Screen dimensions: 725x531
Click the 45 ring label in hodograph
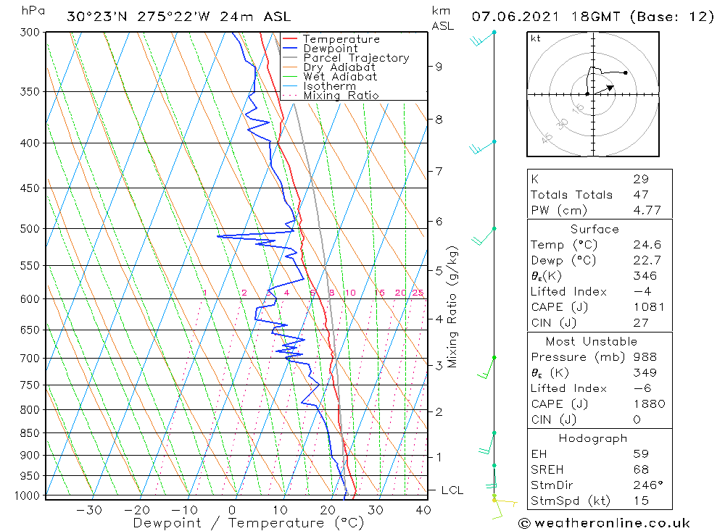tap(547, 138)
